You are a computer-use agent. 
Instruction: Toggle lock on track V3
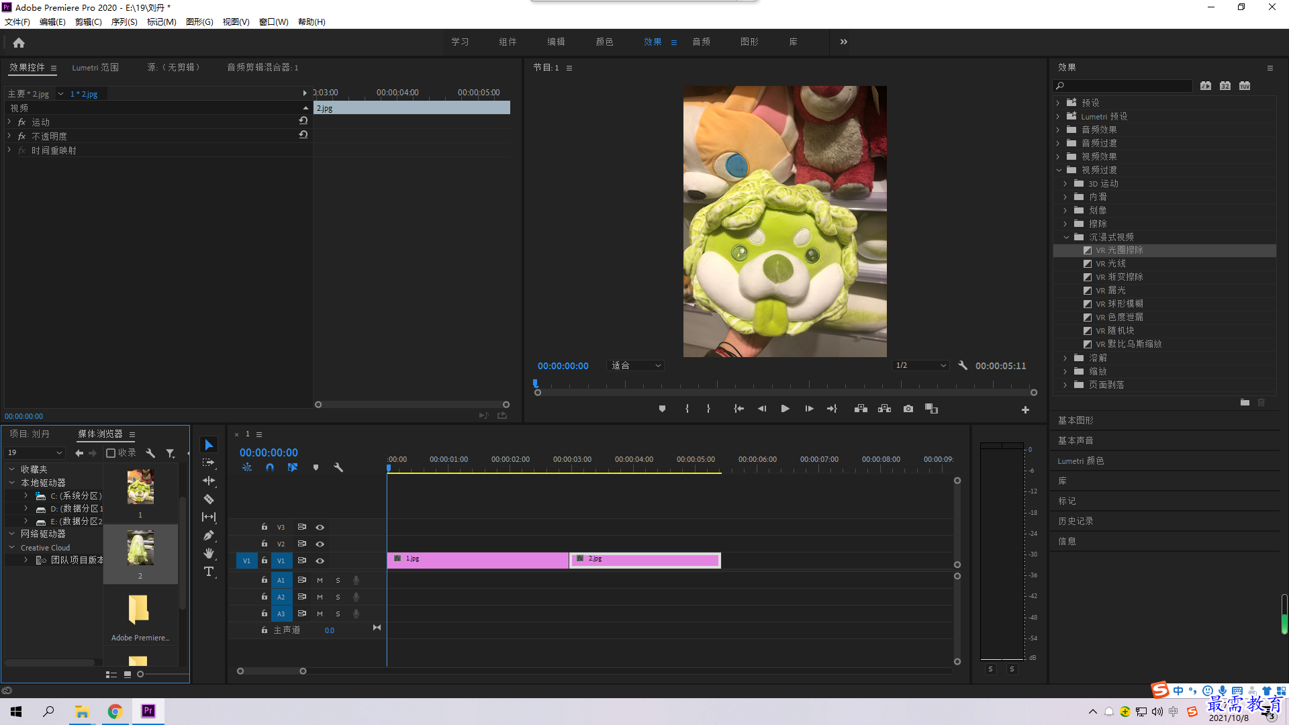[x=265, y=527]
